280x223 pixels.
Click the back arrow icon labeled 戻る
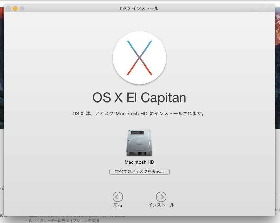(118, 197)
